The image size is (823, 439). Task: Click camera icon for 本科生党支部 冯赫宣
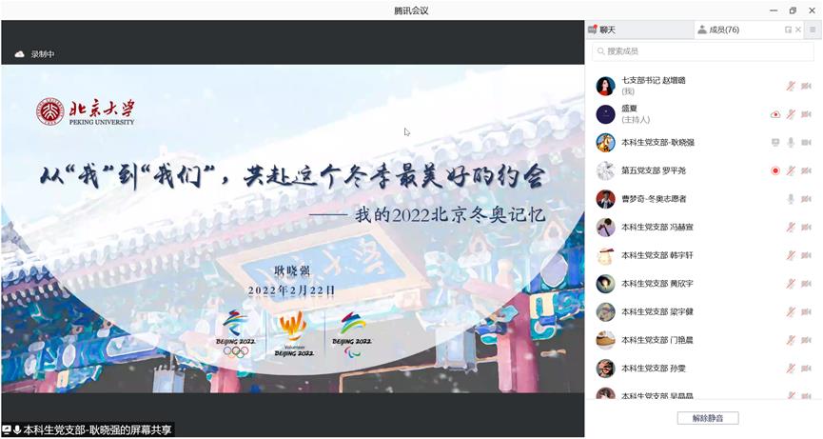tap(806, 228)
